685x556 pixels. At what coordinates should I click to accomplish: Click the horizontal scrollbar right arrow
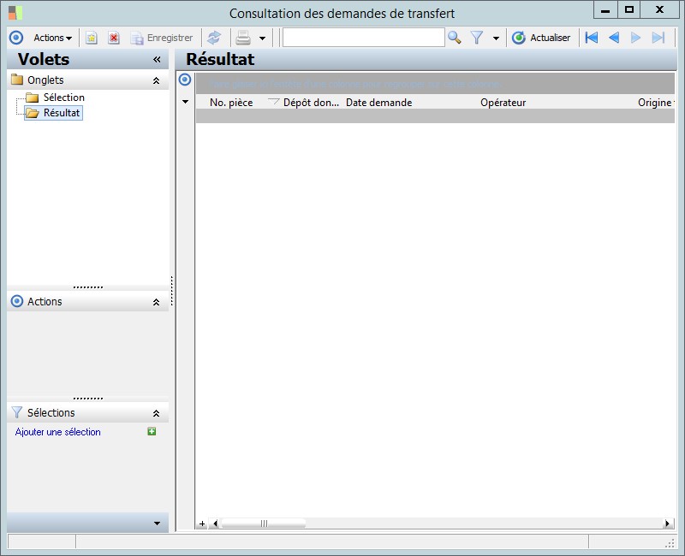tap(667, 523)
